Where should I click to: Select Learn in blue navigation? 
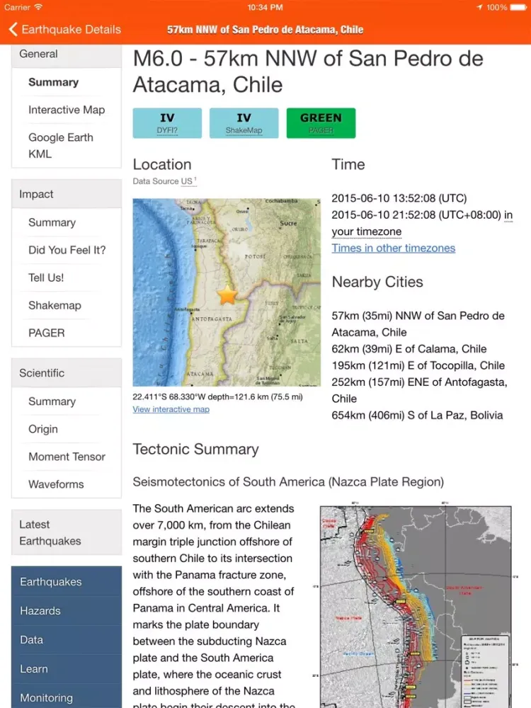[x=67, y=669]
